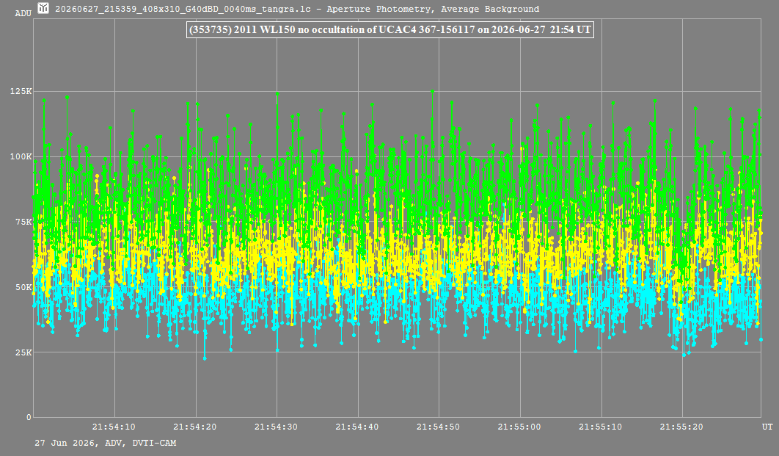Image resolution: width=779 pixels, height=456 pixels.
Task: Click the 100K y-axis tick label
Action: point(21,156)
